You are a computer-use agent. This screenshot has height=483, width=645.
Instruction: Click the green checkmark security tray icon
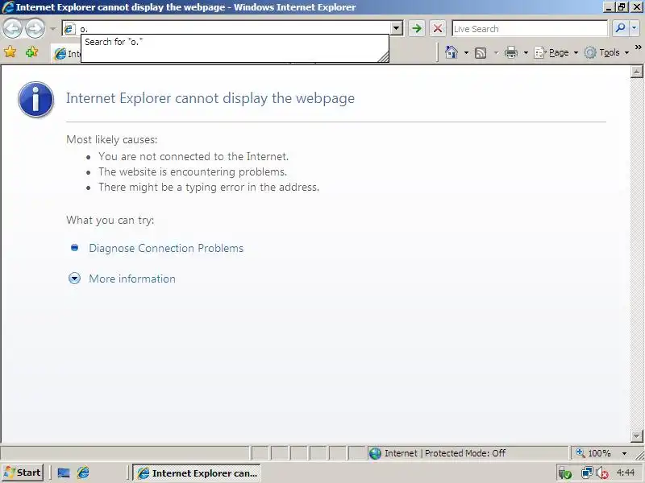pos(566,473)
